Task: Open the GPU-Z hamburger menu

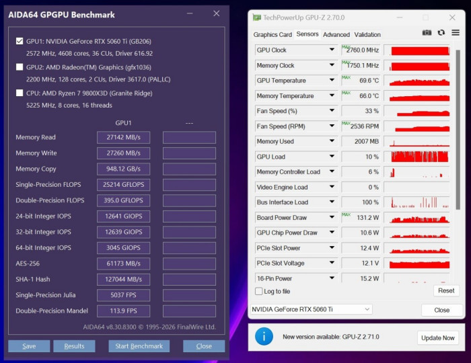Action: point(456,32)
